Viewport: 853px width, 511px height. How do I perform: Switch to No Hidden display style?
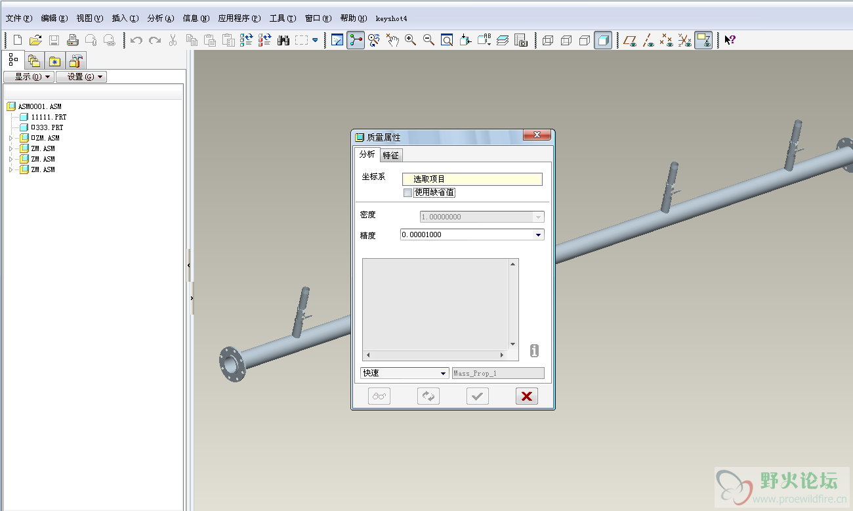click(x=585, y=40)
